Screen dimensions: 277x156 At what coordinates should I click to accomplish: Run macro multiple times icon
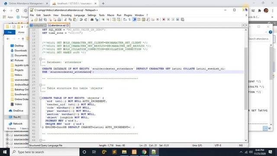[178, 19]
